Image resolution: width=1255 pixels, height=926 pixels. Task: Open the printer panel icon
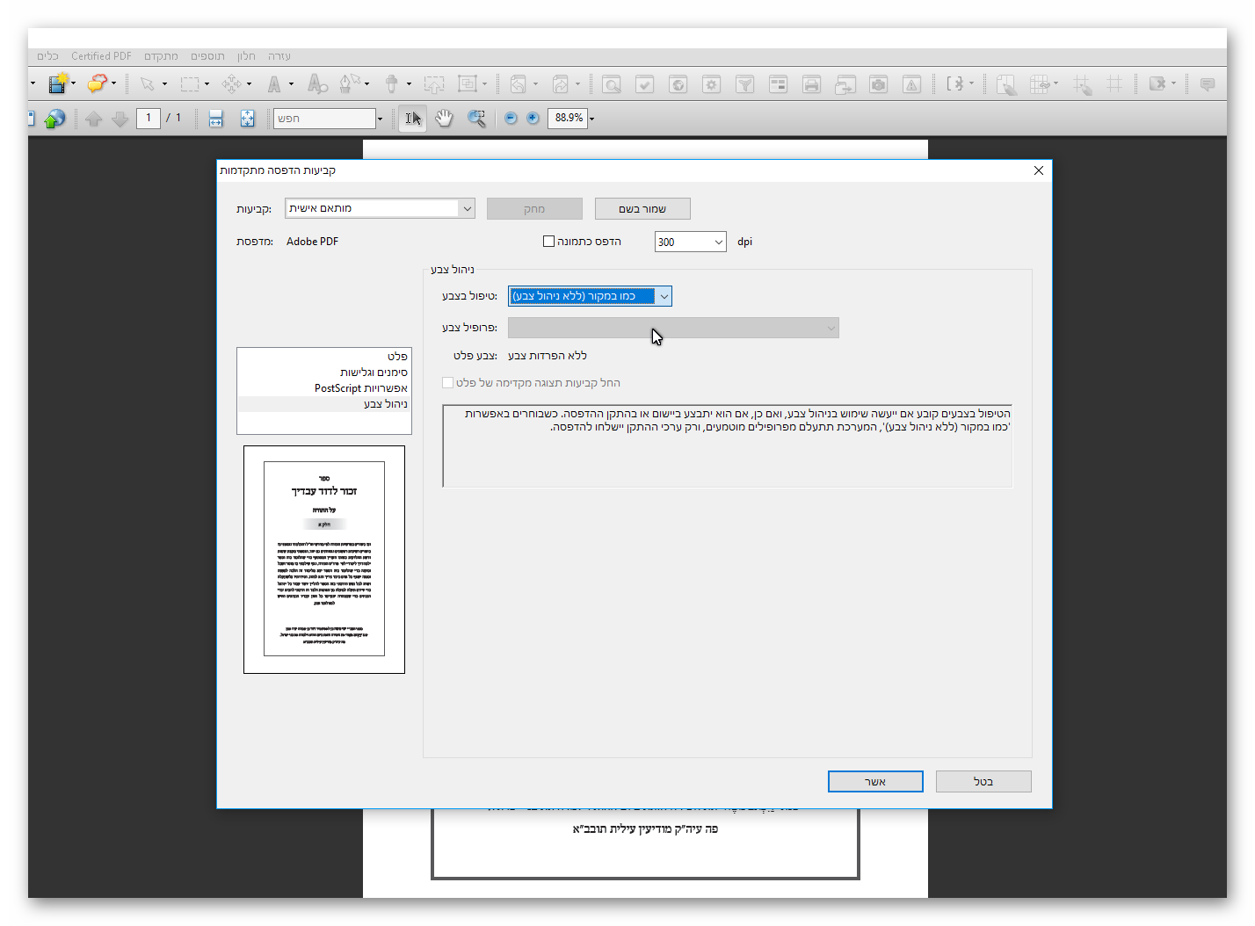pyautogui.click(x=812, y=84)
